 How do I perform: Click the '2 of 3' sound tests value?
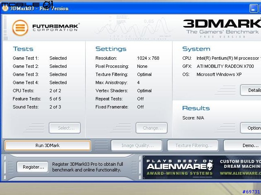click(x=55, y=107)
